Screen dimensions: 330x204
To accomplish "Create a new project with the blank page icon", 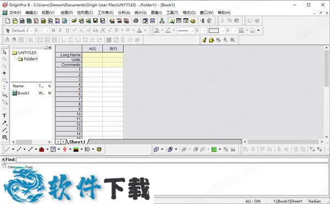I will (x=8, y=21).
